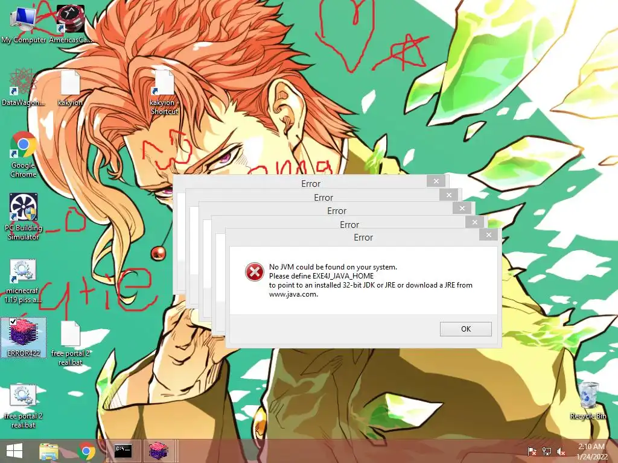Screen dimensions: 618x463
Task: Launch AmericasCa... desktop shortcut
Action: click(x=70, y=24)
